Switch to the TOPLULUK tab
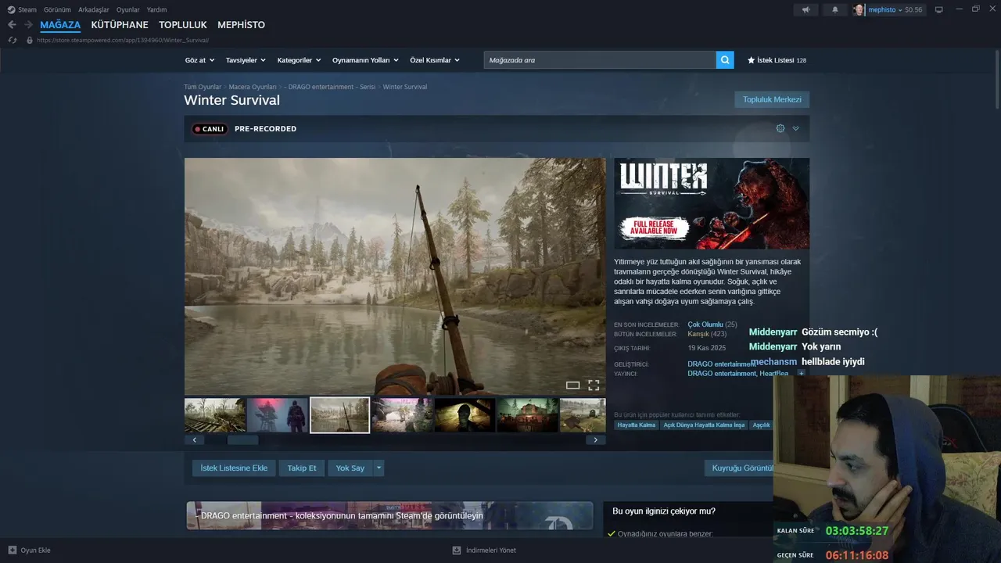This screenshot has height=563, width=1001. click(183, 25)
